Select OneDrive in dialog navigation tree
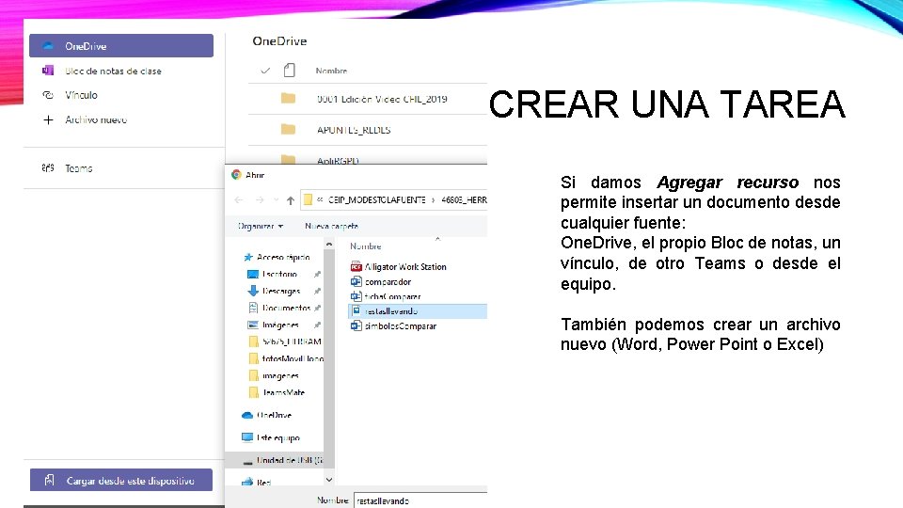Screen dimensions: 903x508 tap(274, 415)
